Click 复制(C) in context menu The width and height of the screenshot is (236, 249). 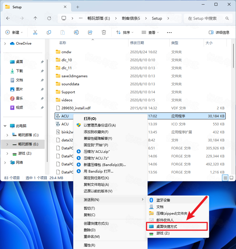click(110, 215)
